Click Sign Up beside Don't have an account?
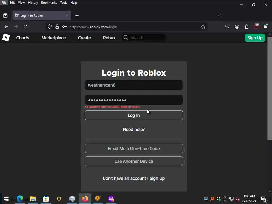Viewport: 272px width, 204px height. [157, 178]
